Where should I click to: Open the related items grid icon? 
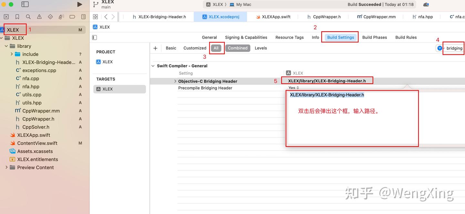pos(95,17)
